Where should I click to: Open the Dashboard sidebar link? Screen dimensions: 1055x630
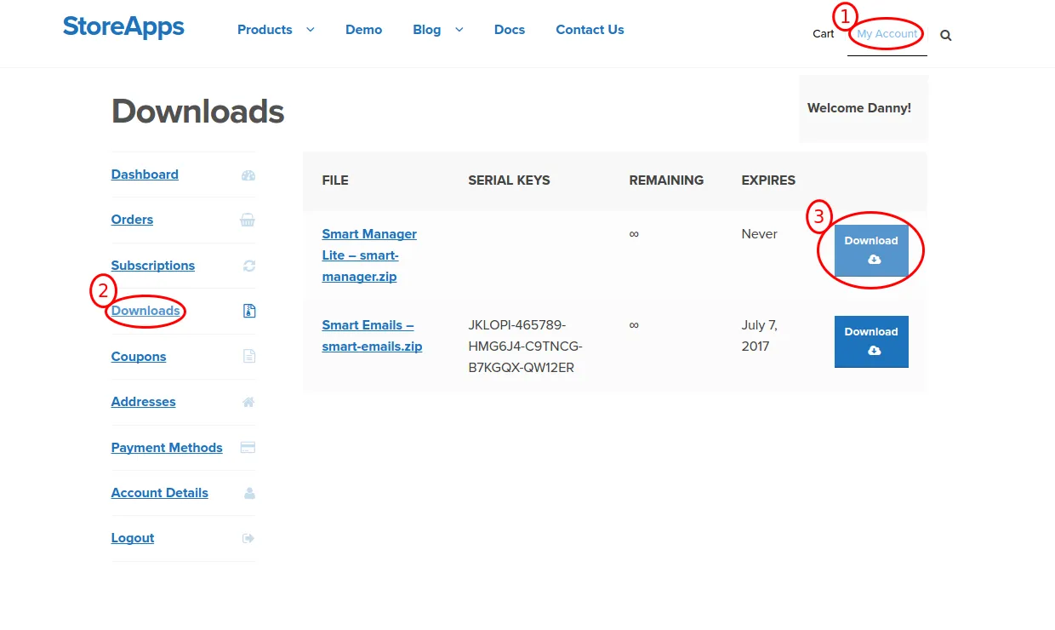[x=145, y=175]
